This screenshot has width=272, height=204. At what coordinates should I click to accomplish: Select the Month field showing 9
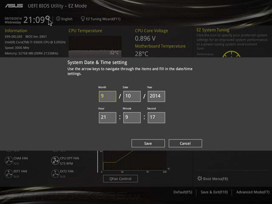(x=108, y=96)
